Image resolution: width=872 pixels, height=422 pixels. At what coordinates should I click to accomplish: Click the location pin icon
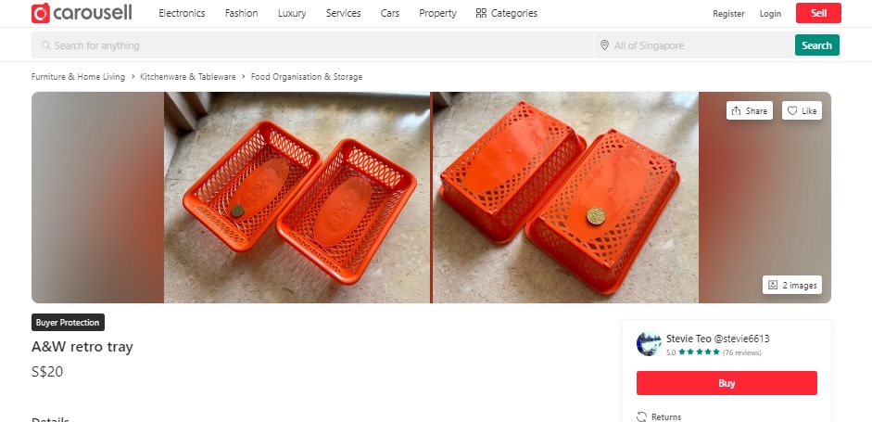point(604,45)
